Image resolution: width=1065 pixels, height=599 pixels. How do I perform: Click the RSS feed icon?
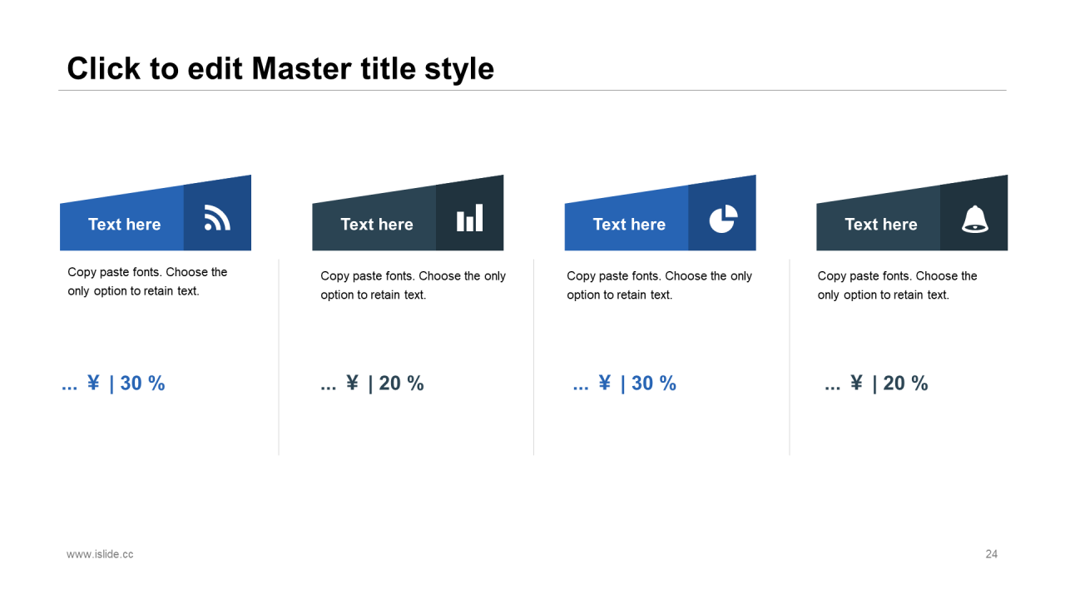pos(217,219)
